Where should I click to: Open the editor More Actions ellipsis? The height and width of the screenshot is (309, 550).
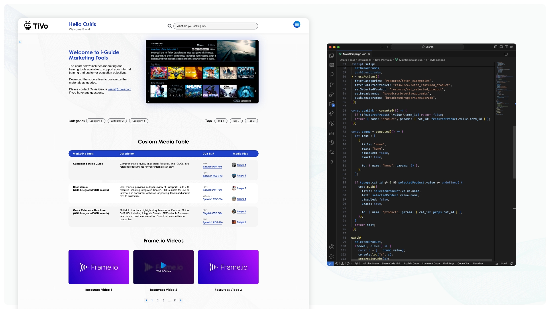(511, 54)
